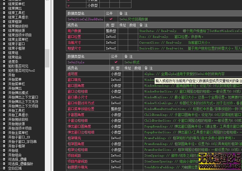Click the document icon beside 结束工具提示
Image resolution: width=242 pixels, height=171 pixels.
[4, 17]
